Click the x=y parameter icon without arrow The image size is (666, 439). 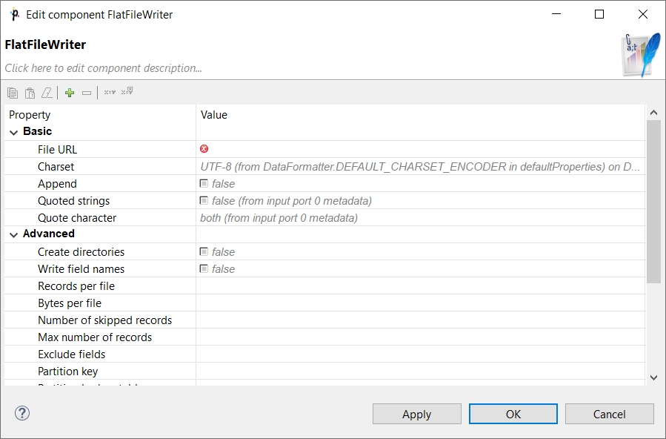[x=110, y=92]
